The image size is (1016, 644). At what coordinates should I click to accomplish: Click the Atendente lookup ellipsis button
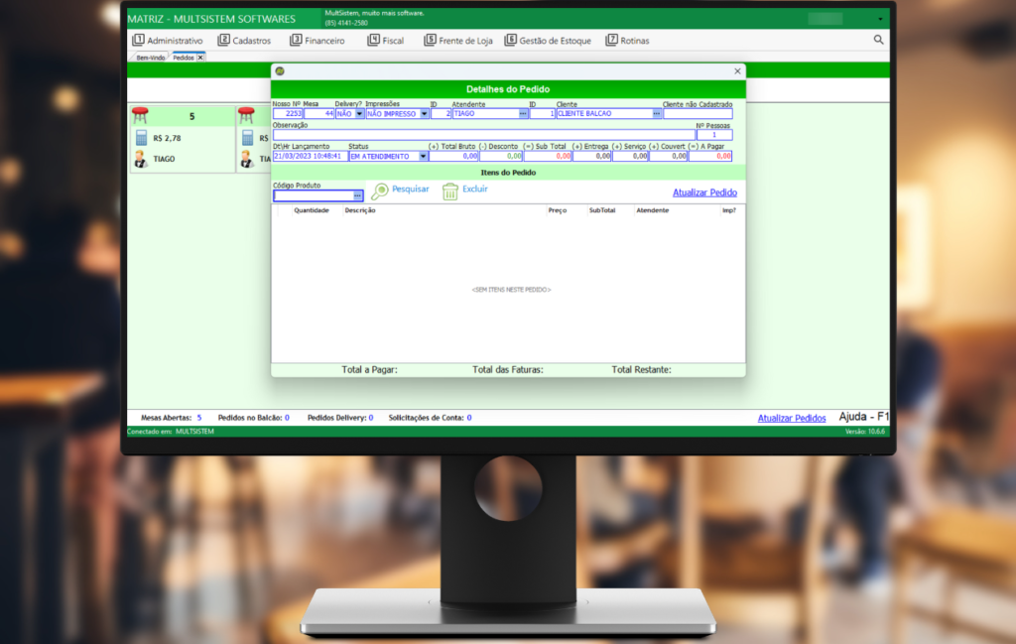pyautogui.click(x=524, y=114)
